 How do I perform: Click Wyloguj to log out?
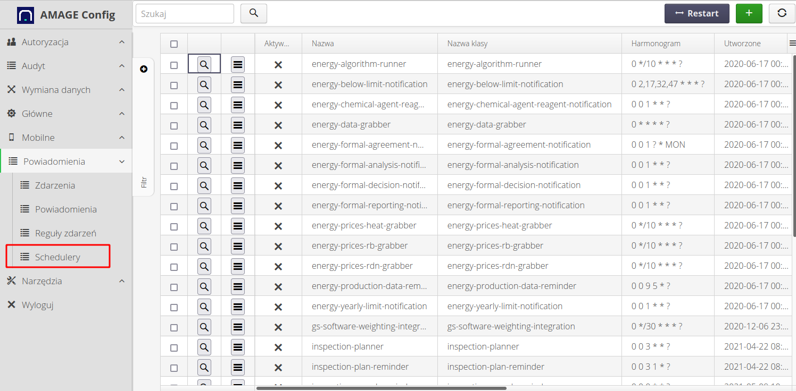pyautogui.click(x=37, y=305)
